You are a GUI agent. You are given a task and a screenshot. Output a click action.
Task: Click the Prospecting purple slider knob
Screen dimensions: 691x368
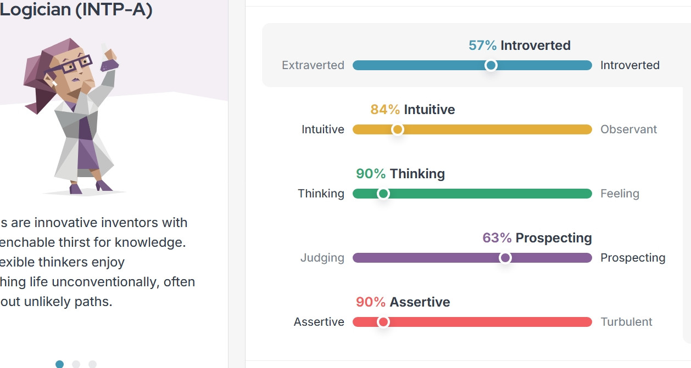(505, 258)
